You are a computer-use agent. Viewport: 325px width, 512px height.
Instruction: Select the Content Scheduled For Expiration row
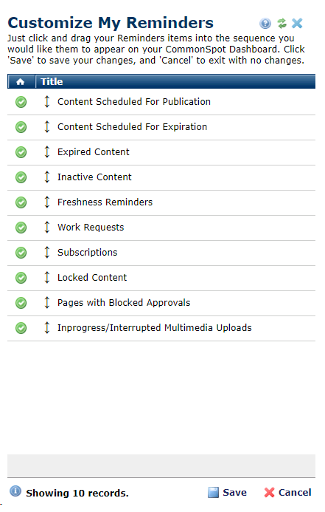(161, 127)
